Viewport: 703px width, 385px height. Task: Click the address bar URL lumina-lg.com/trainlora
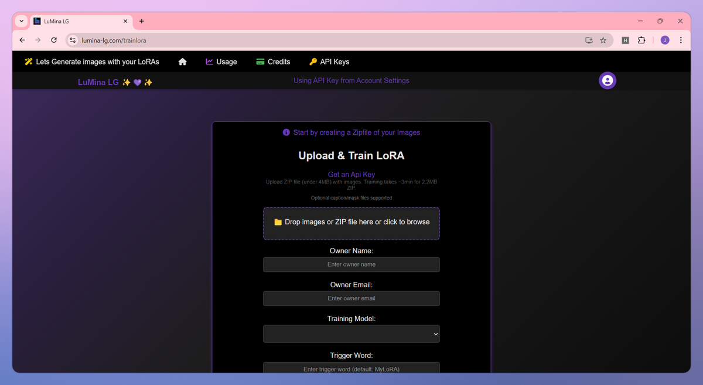(114, 40)
